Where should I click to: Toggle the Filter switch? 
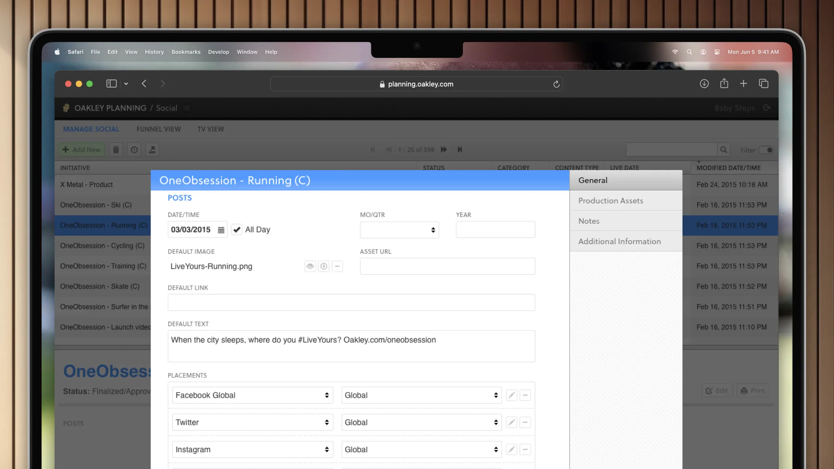(766, 150)
